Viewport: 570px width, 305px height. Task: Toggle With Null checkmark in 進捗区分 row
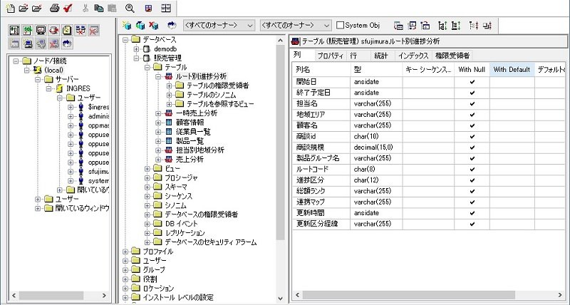(x=472, y=180)
